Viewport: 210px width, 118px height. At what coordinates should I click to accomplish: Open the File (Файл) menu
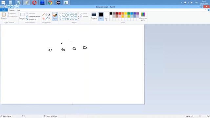click(4, 10)
